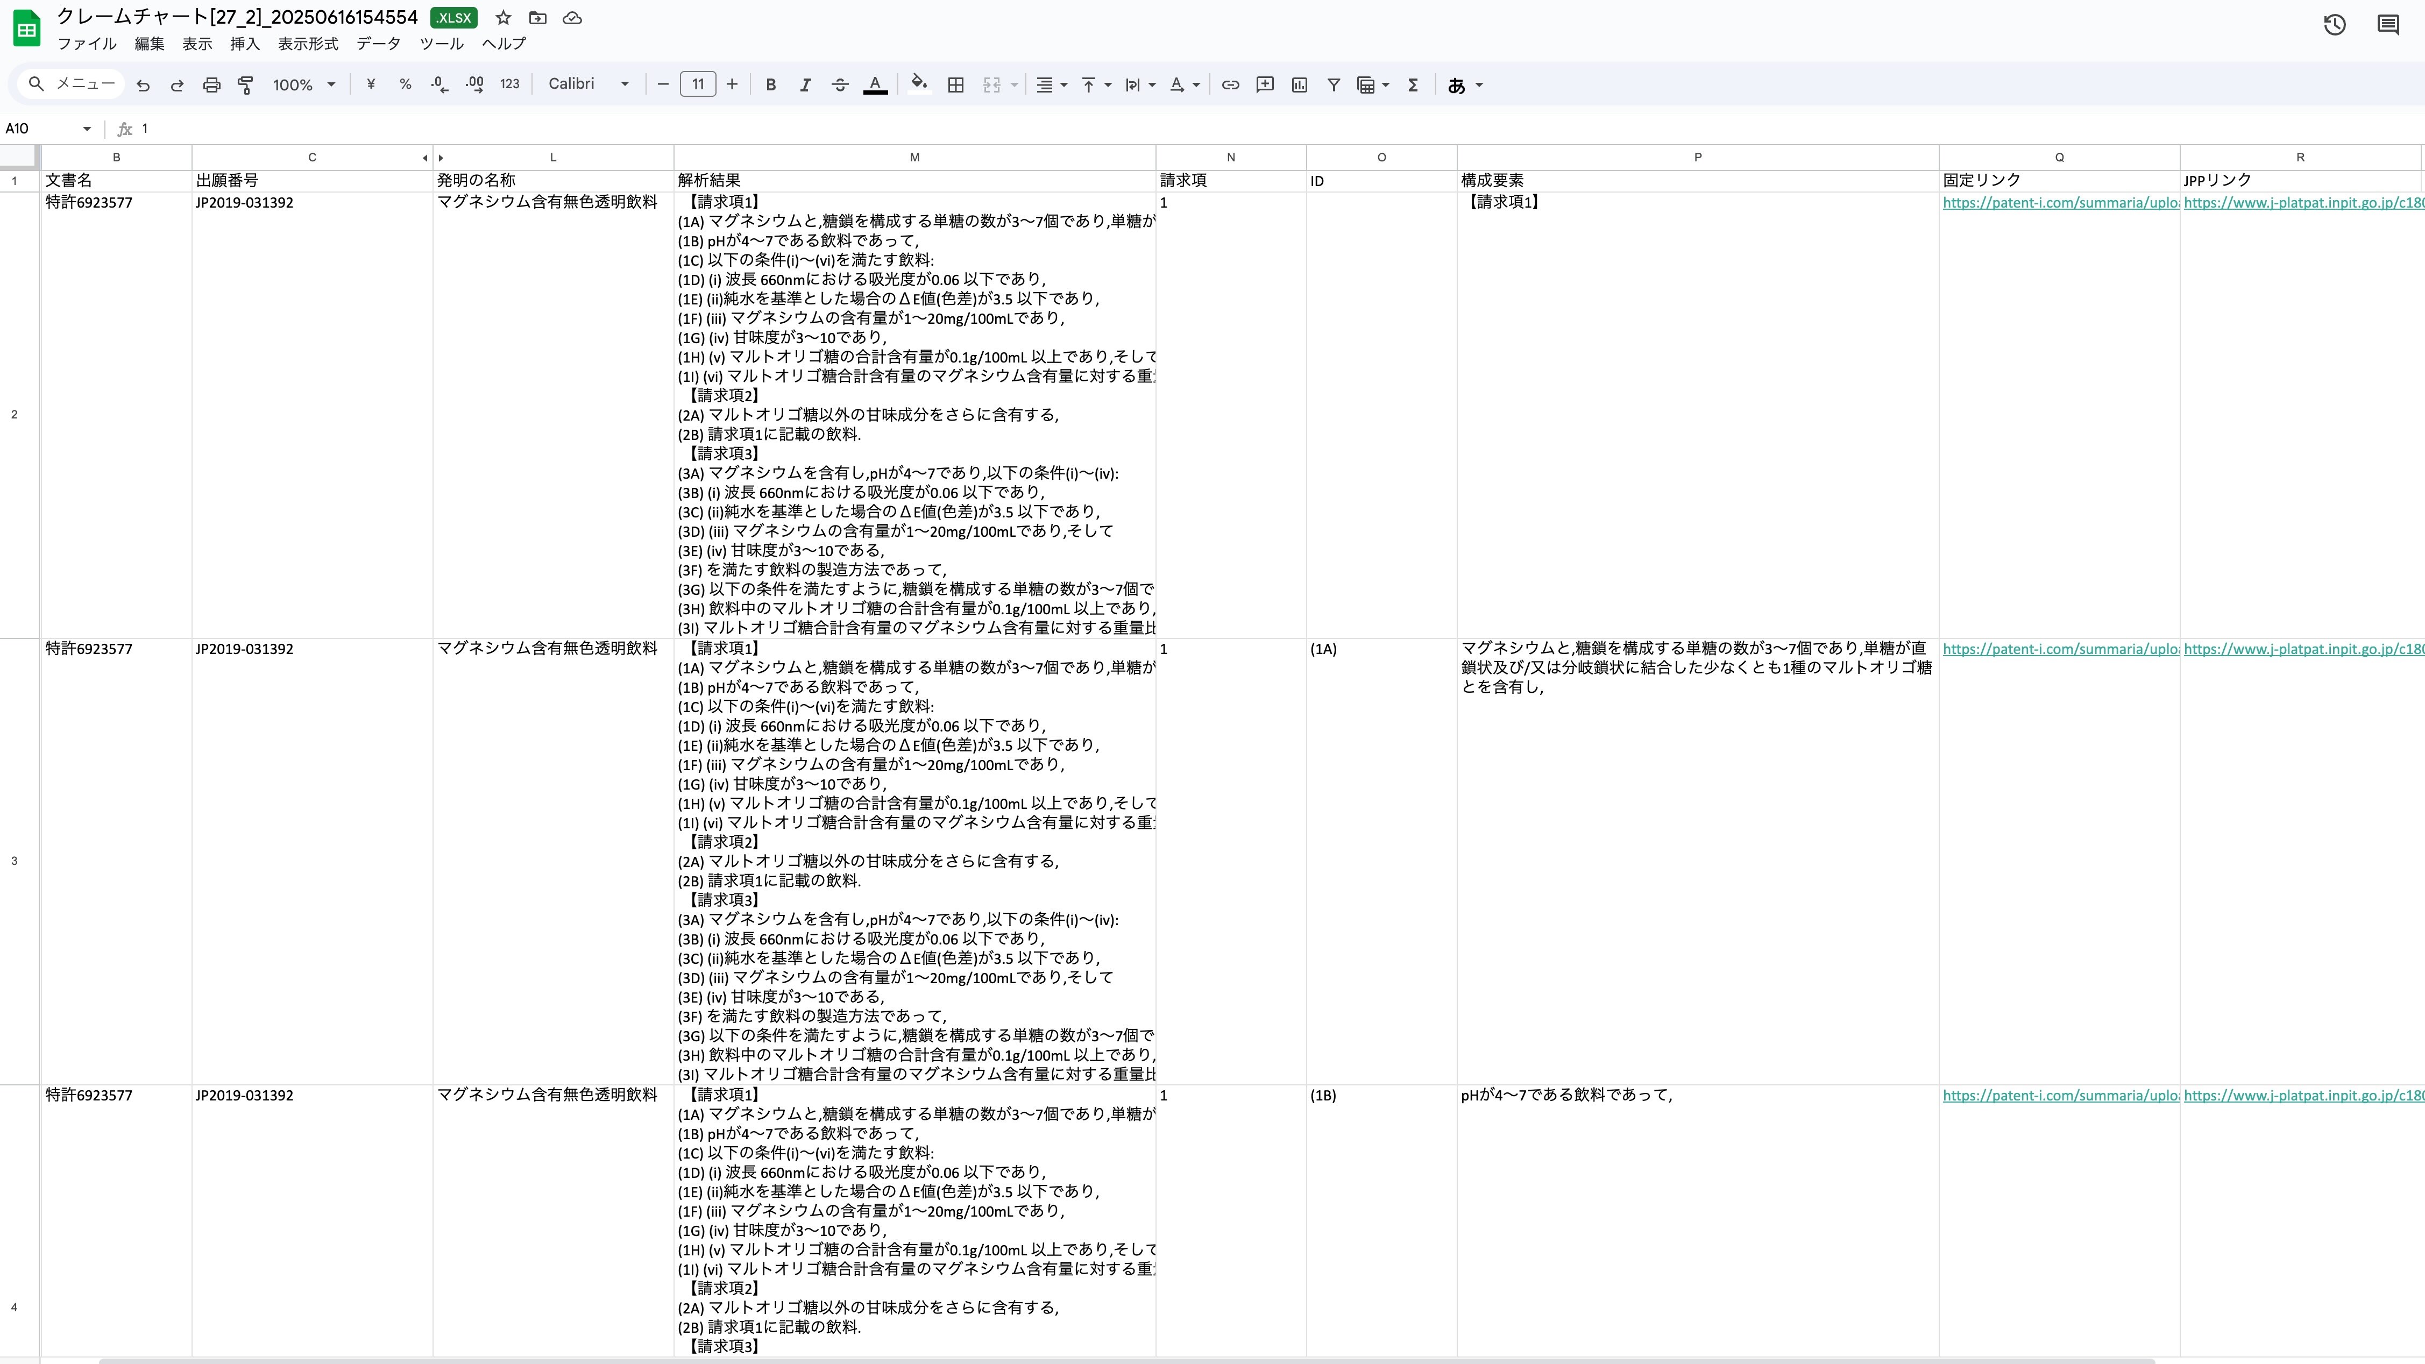Open the horizontal align dropdown
Screen dimensions: 2425x1364
1052,85
